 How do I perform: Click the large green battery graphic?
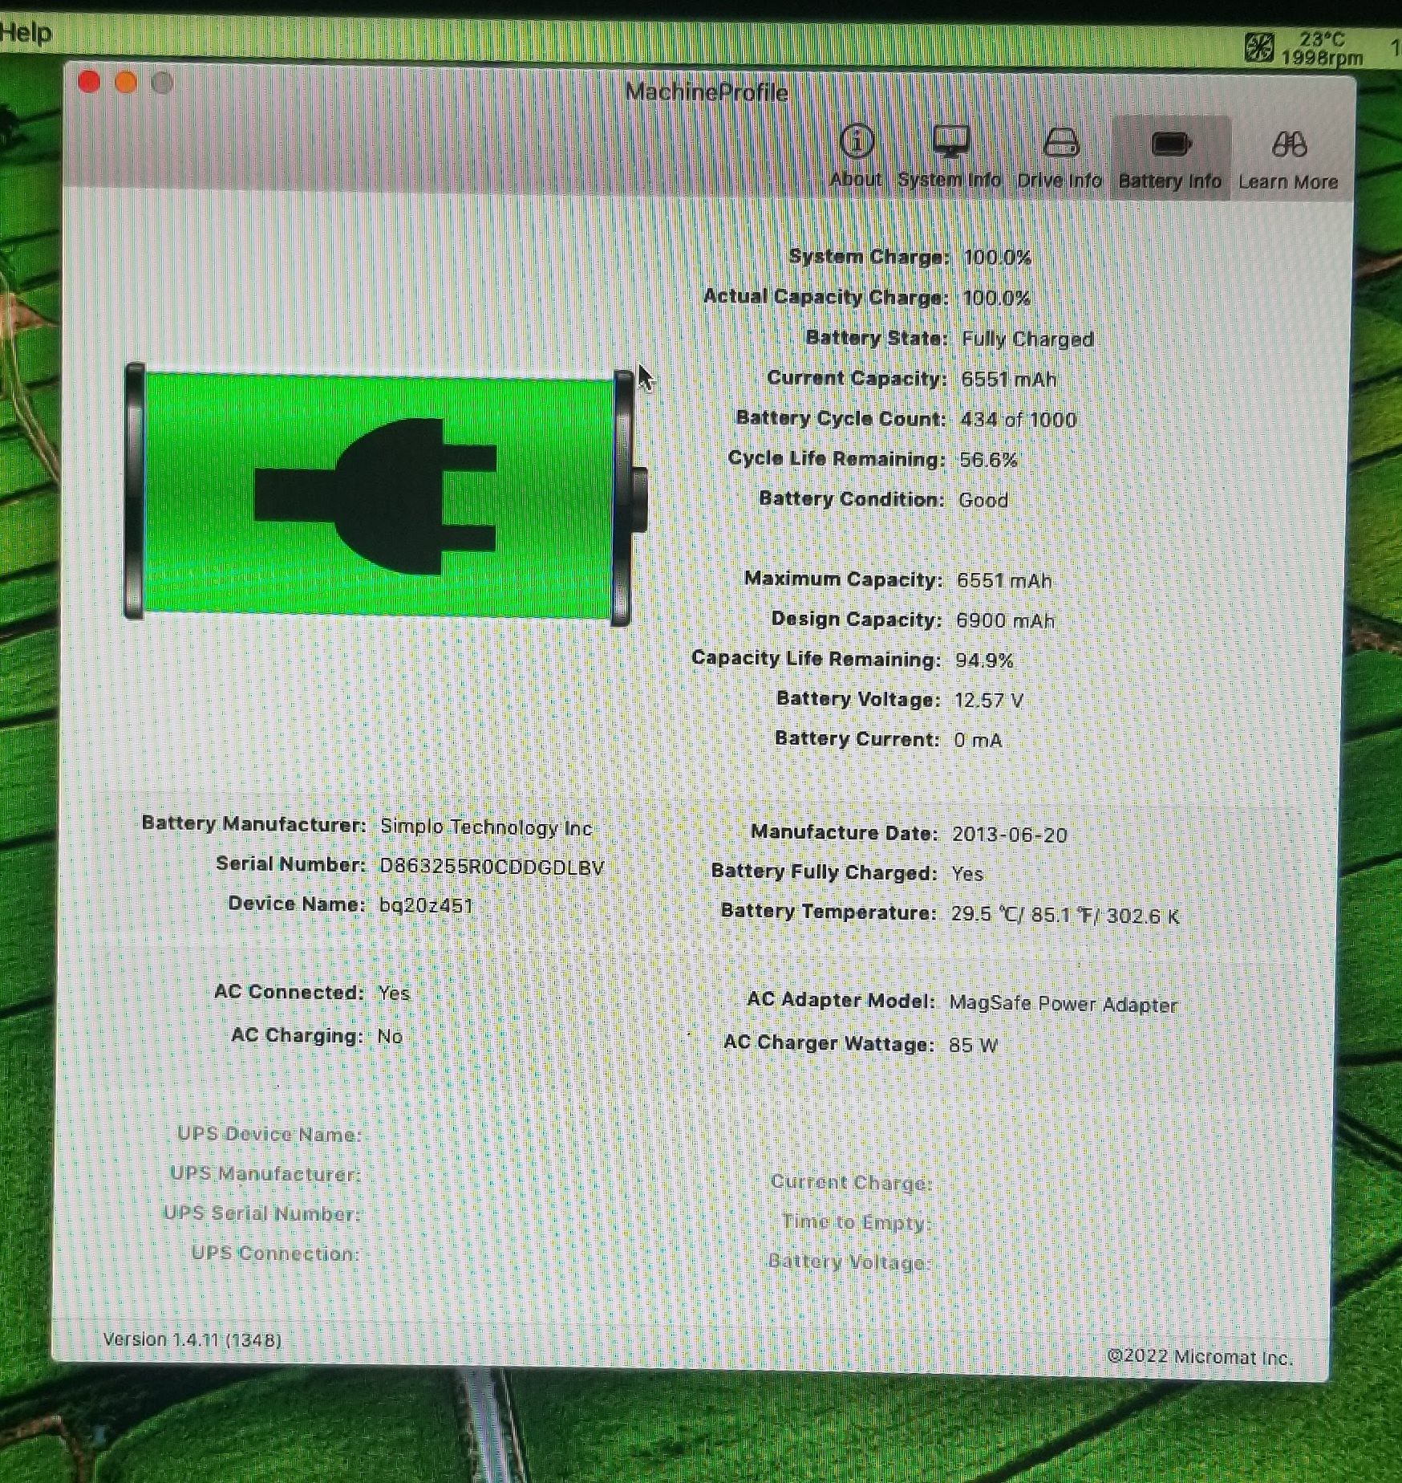[377, 494]
